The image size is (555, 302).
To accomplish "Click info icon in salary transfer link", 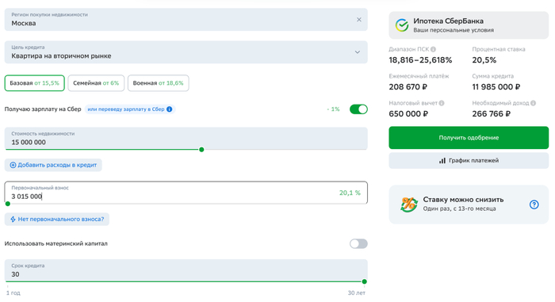I will (x=170, y=109).
